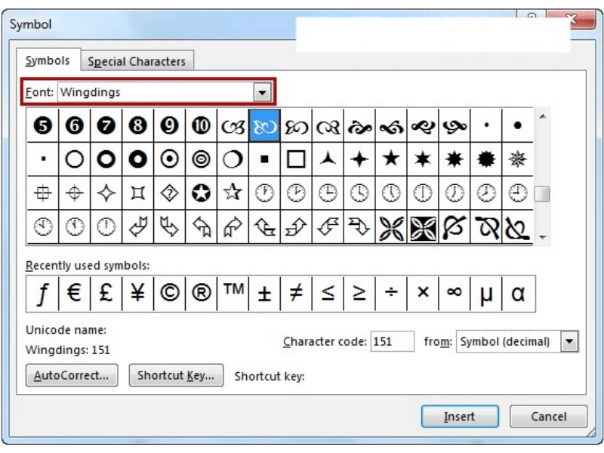
Task: Click the symbol grid scroll up arrow
Action: point(542,116)
